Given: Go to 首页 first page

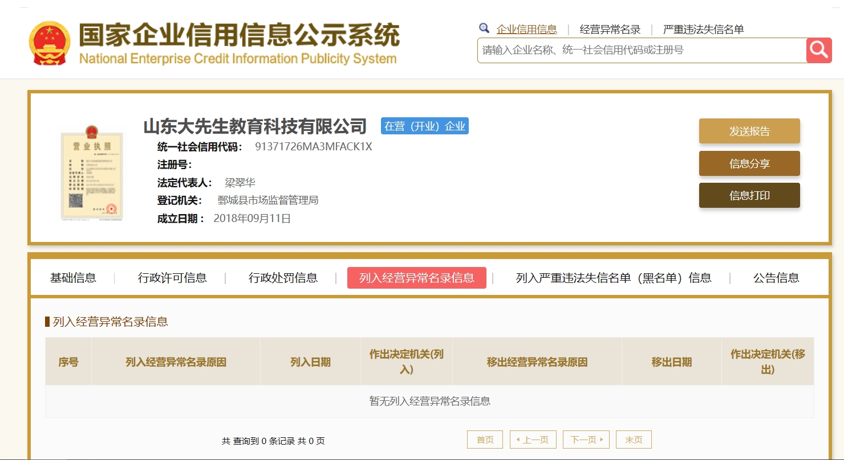Looking at the screenshot, I should click(x=485, y=440).
